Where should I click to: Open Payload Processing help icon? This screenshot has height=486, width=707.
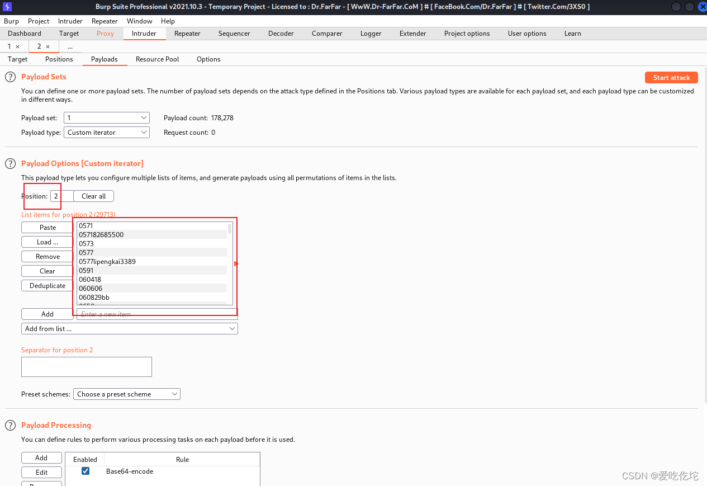[x=10, y=426]
